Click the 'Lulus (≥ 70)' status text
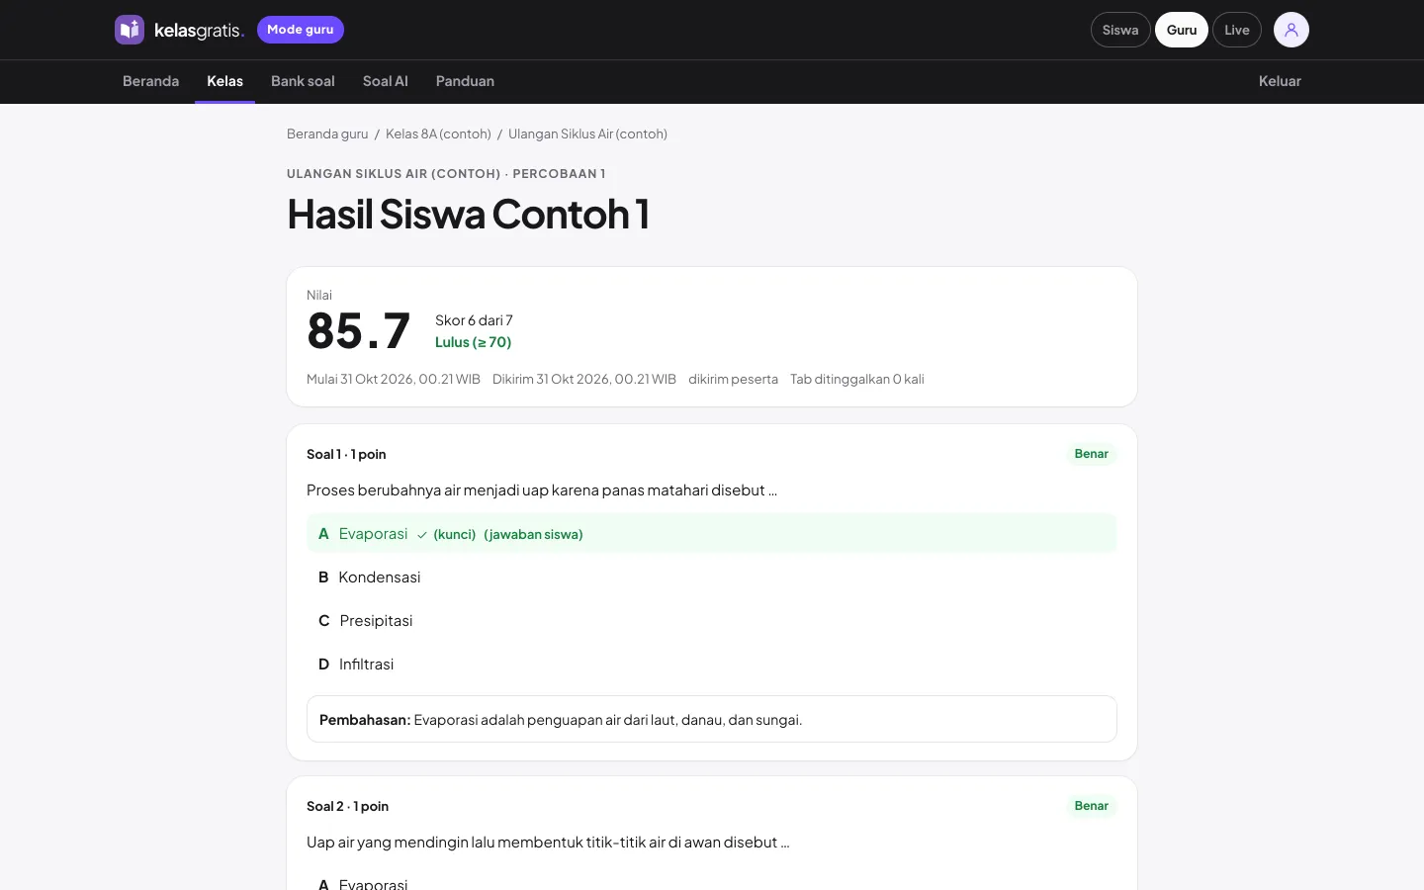This screenshot has width=1424, height=890. 473,342
